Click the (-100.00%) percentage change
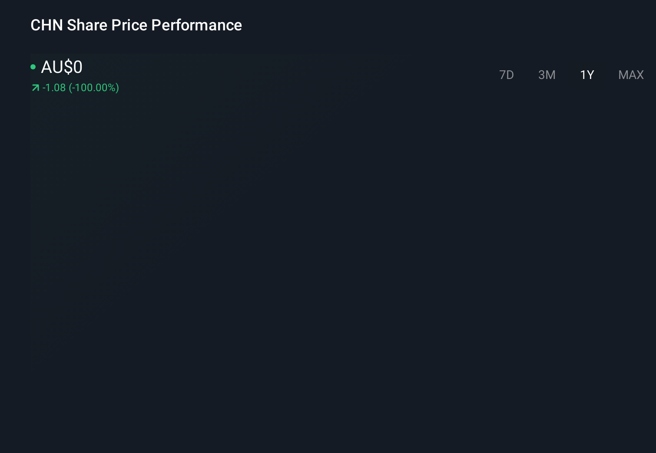This screenshot has height=453, width=656. pyautogui.click(x=94, y=88)
